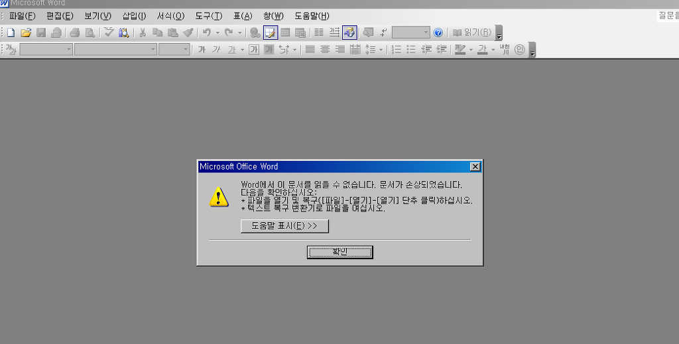Close the Microsoft Office Word dialog
Screen dimensions: 679x344
pyautogui.click(x=475, y=166)
